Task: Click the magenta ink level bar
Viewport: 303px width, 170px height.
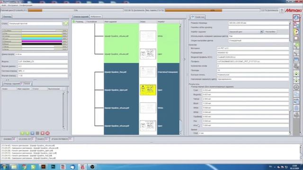Action: point(42,41)
